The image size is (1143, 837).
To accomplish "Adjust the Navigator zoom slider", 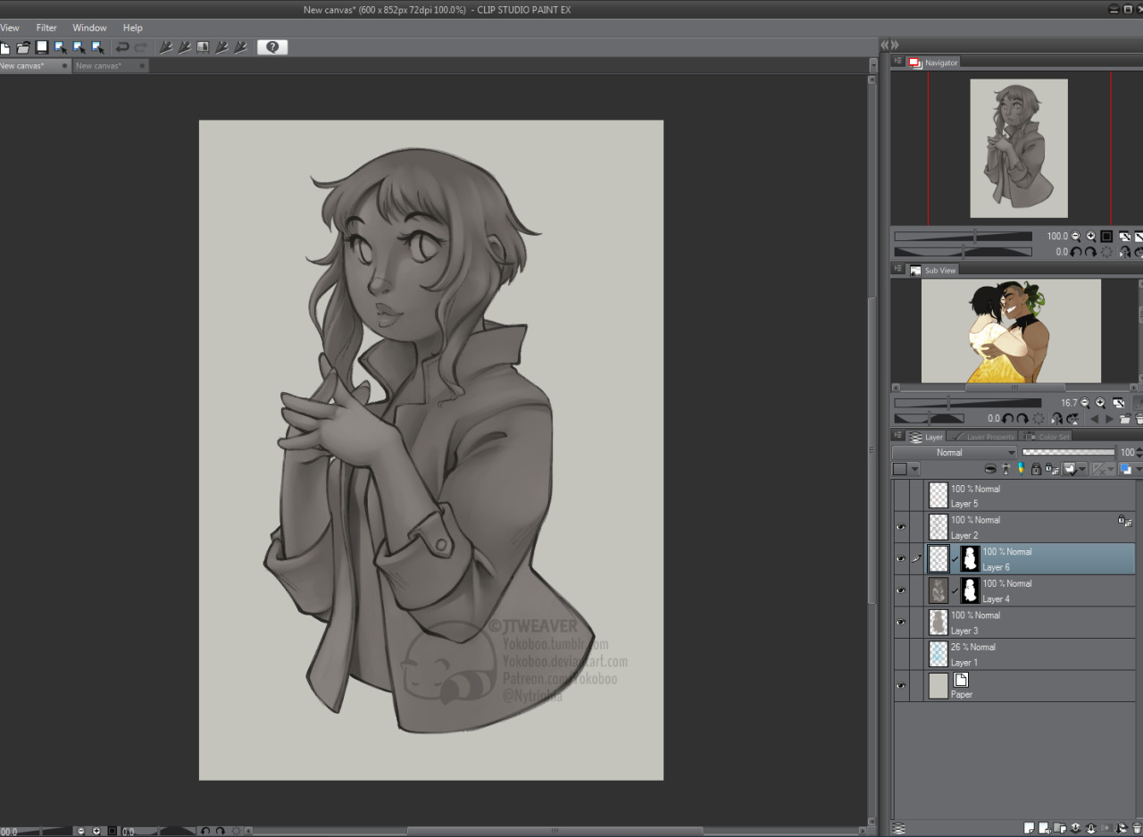I will point(963,237).
